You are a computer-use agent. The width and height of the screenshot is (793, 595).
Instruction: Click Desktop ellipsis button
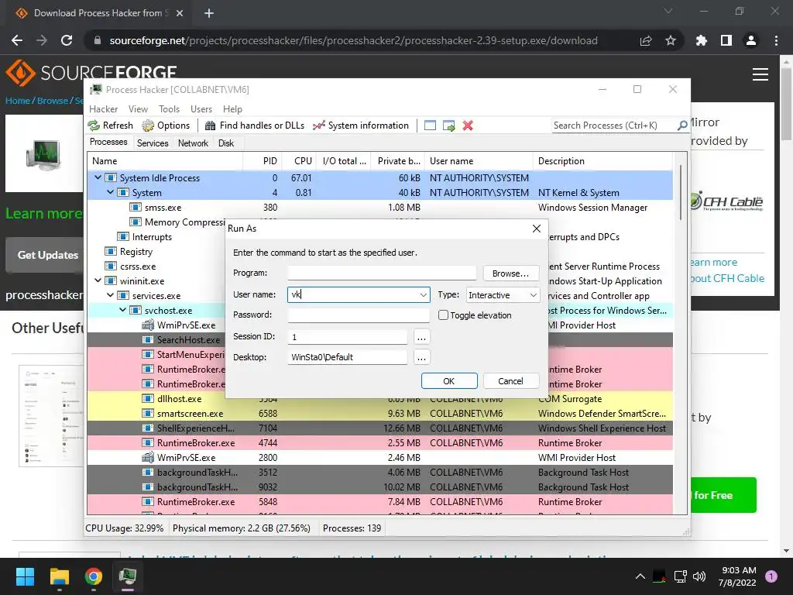pyautogui.click(x=421, y=357)
